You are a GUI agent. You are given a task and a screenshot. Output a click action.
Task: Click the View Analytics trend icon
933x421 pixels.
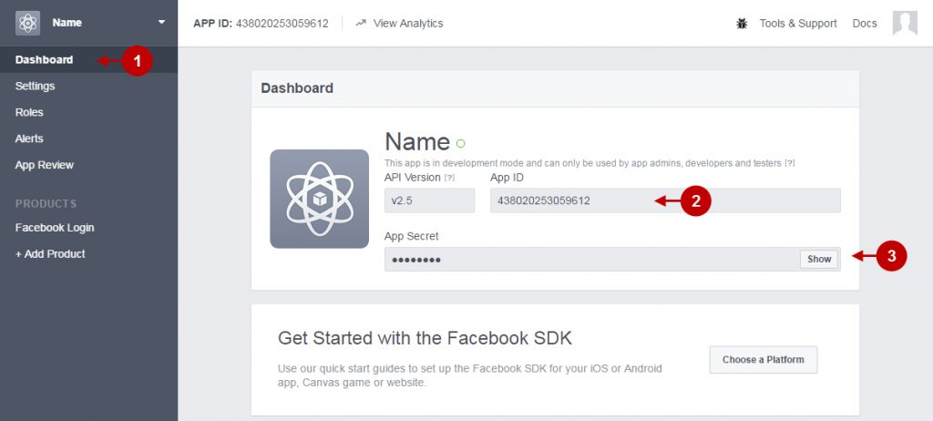click(361, 23)
